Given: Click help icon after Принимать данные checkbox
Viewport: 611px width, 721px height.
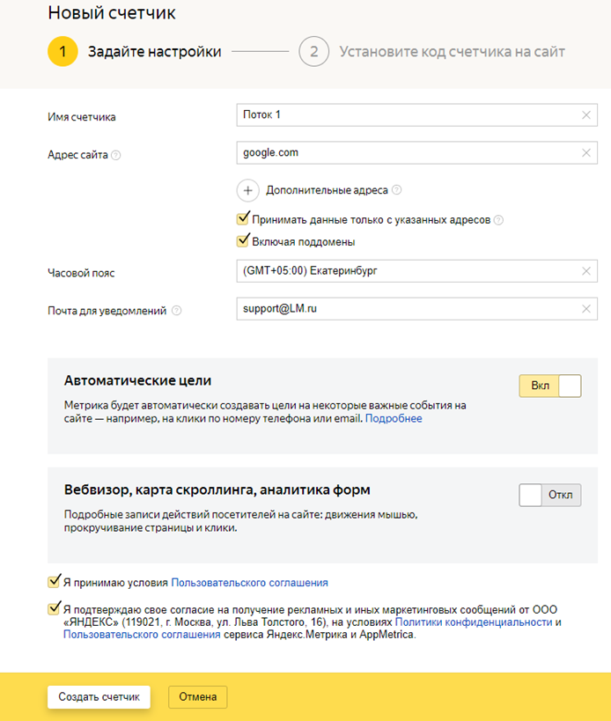Looking at the screenshot, I should point(499,220).
